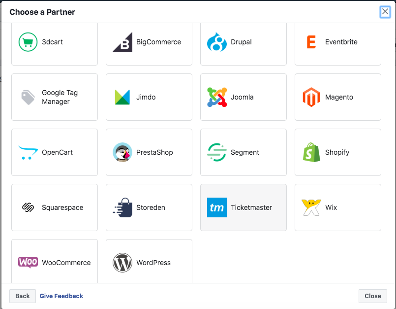Image resolution: width=396 pixels, height=309 pixels.
Task: Click the OpenCart cart icon
Action: click(28, 152)
